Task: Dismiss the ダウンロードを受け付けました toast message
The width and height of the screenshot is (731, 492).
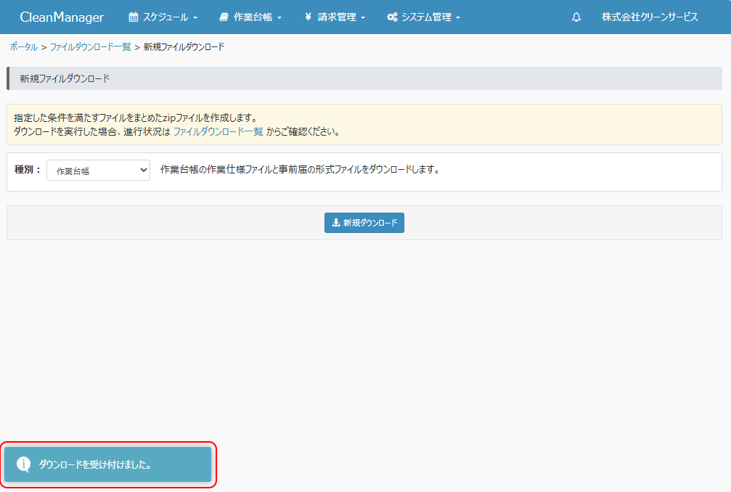Action: (109, 464)
